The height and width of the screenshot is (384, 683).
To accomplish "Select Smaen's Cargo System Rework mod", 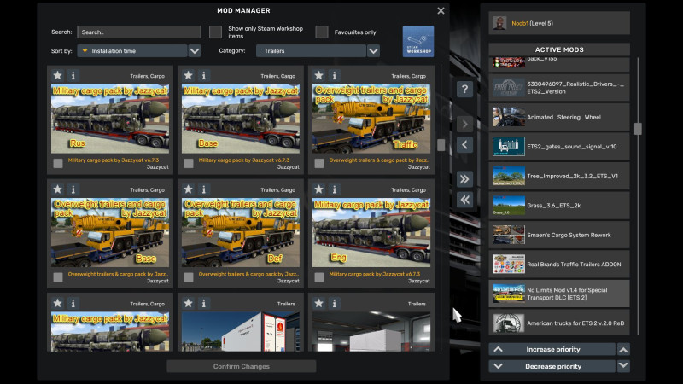I will pos(559,235).
